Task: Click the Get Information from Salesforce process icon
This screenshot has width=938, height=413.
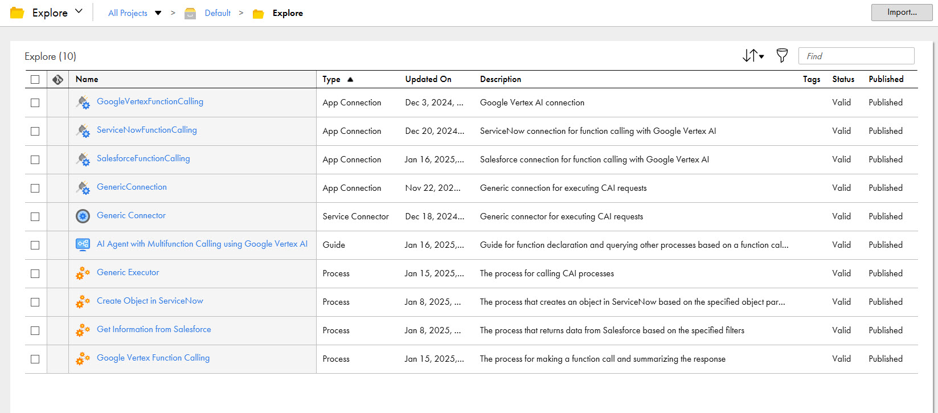Action: (83, 330)
